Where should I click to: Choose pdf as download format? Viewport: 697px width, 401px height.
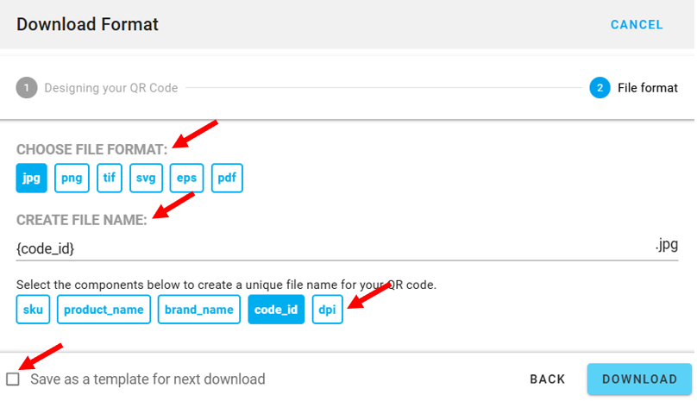point(227,179)
